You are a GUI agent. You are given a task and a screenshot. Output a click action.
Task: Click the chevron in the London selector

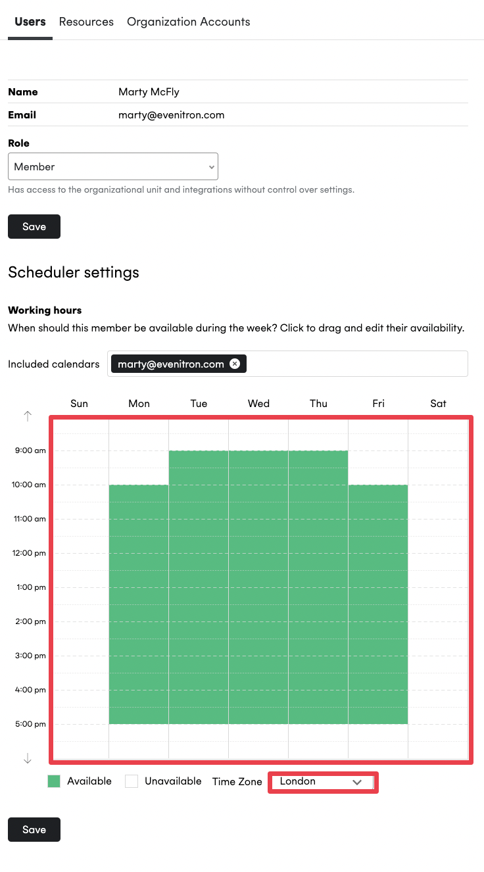pos(357,782)
